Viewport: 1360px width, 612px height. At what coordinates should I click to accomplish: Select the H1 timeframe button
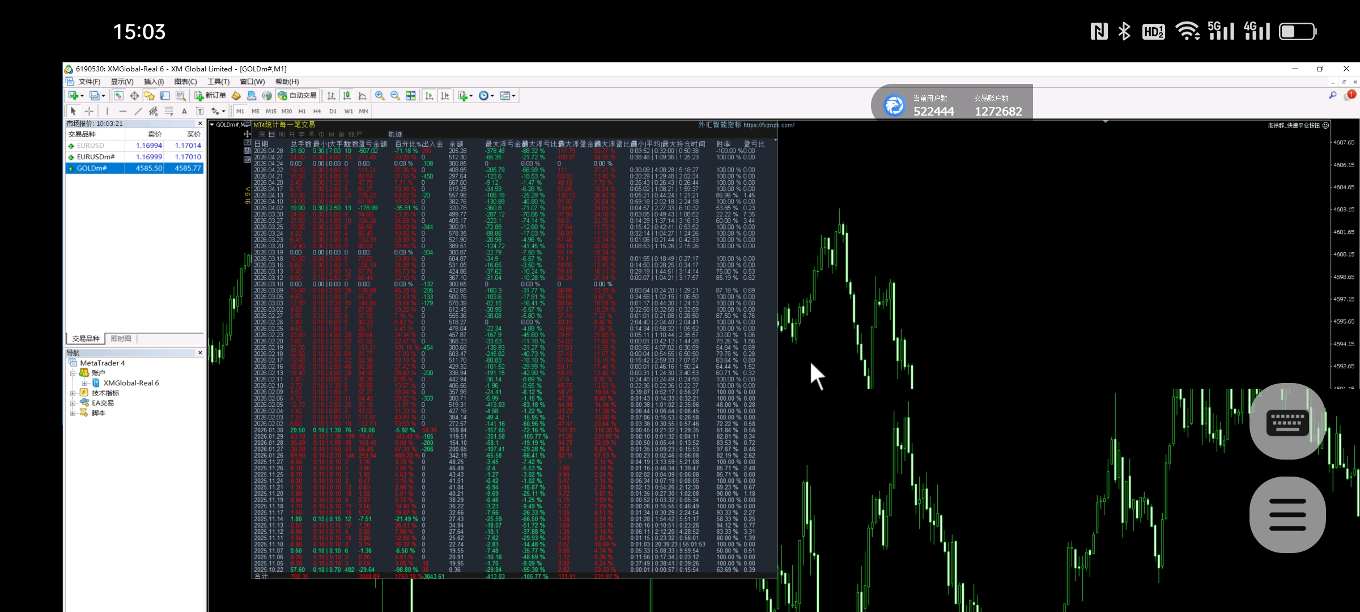(301, 111)
